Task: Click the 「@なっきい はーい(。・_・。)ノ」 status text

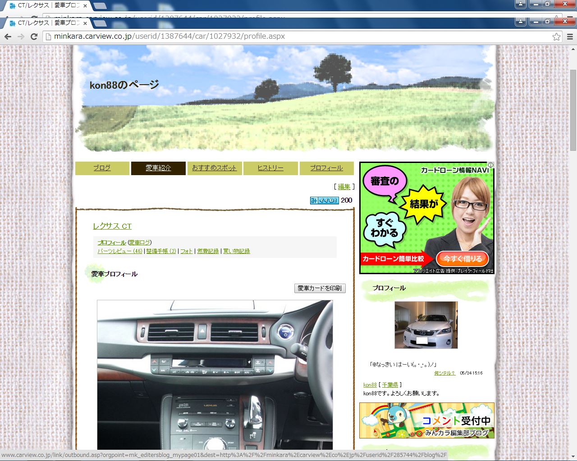Action: (x=403, y=365)
